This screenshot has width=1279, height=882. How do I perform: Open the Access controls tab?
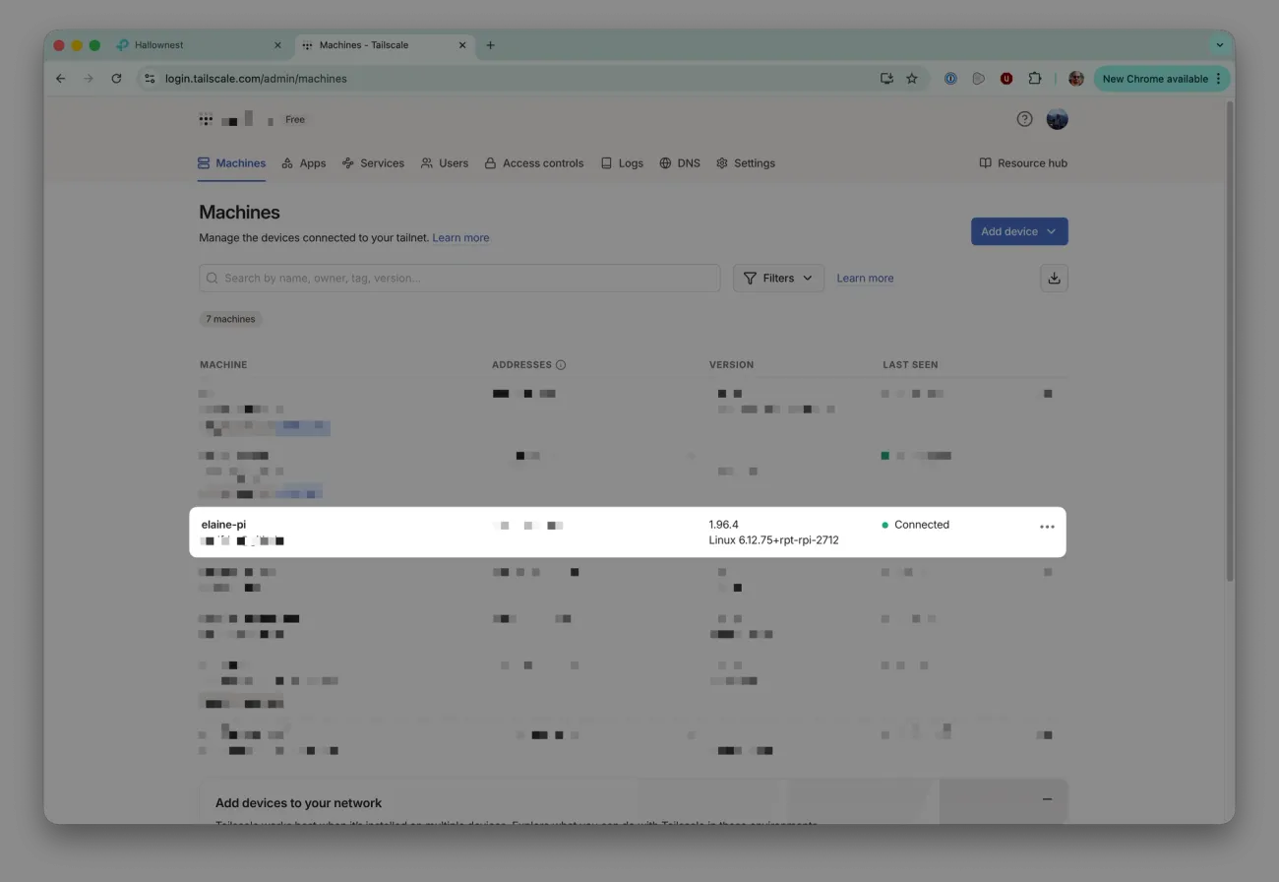click(534, 163)
